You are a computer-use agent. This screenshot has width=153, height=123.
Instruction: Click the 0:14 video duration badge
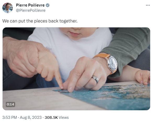(10, 104)
